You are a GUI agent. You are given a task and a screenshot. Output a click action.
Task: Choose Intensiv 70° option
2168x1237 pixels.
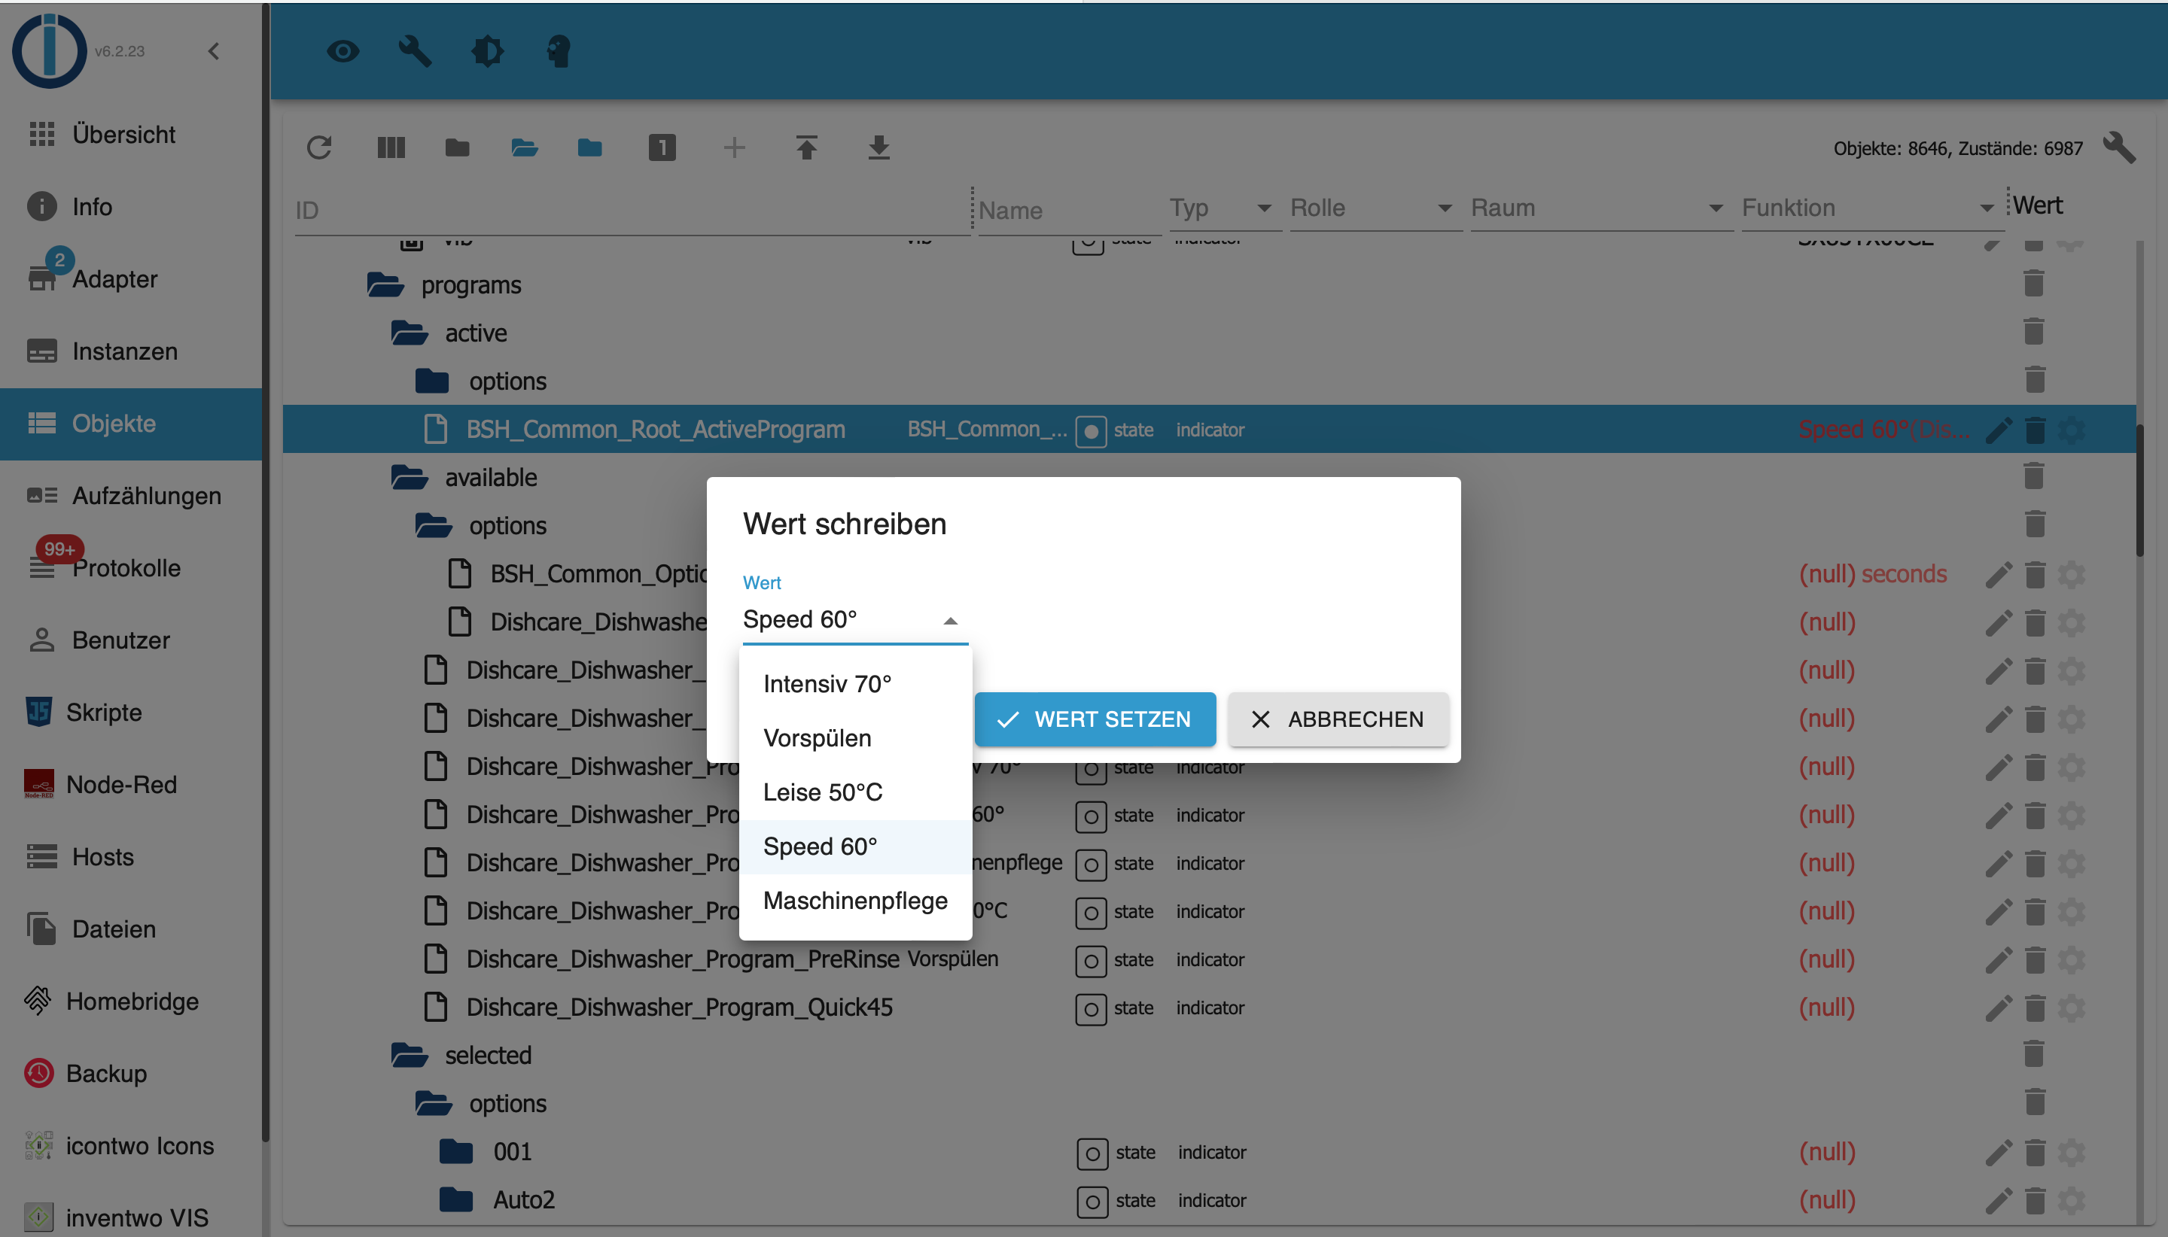pyautogui.click(x=855, y=684)
